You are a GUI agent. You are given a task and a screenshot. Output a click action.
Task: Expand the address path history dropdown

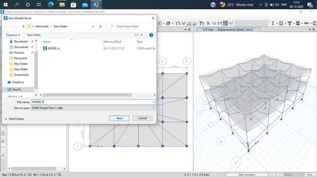(93, 27)
